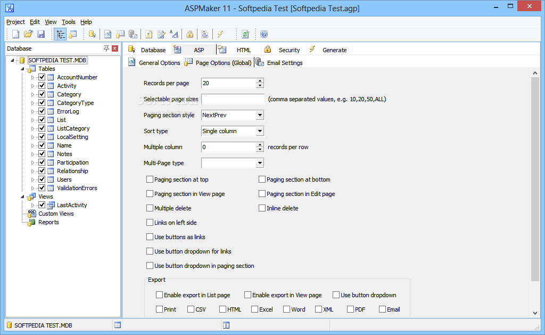Collapse the SOFTPEDIA TEST.MDB root node
Viewport: 545px width, 335px height.
[13, 61]
